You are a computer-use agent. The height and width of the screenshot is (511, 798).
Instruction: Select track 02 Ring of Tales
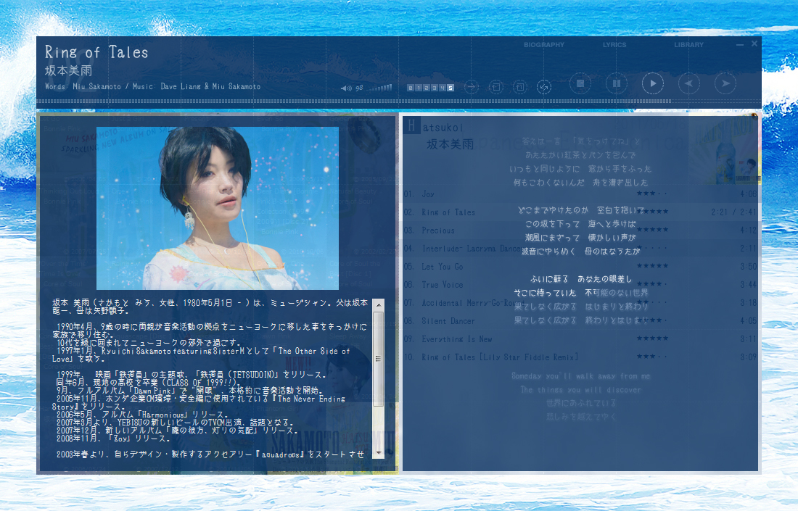580,212
